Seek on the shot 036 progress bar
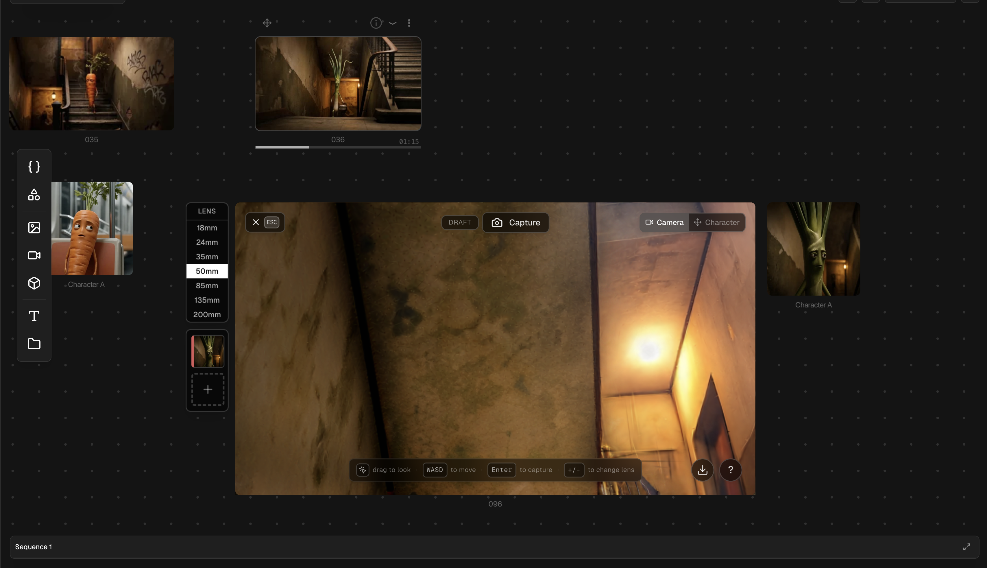Image resolution: width=987 pixels, height=568 pixels. pos(338,147)
